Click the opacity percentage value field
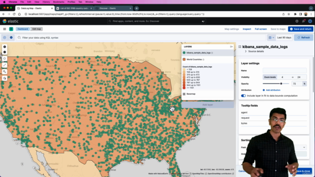 click(297, 84)
